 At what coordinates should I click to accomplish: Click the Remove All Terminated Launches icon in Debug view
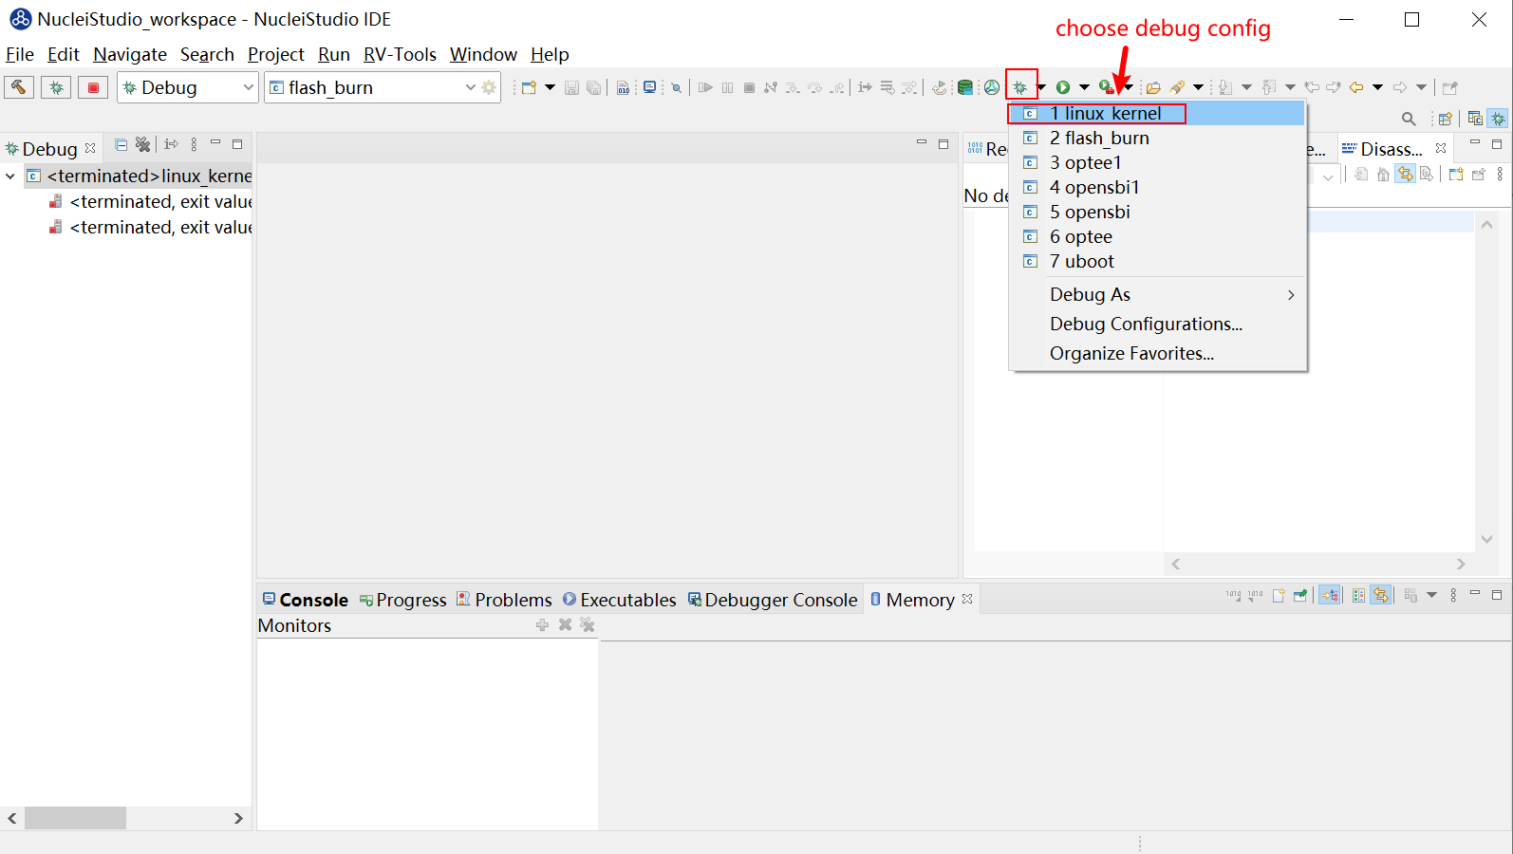[142, 144]
